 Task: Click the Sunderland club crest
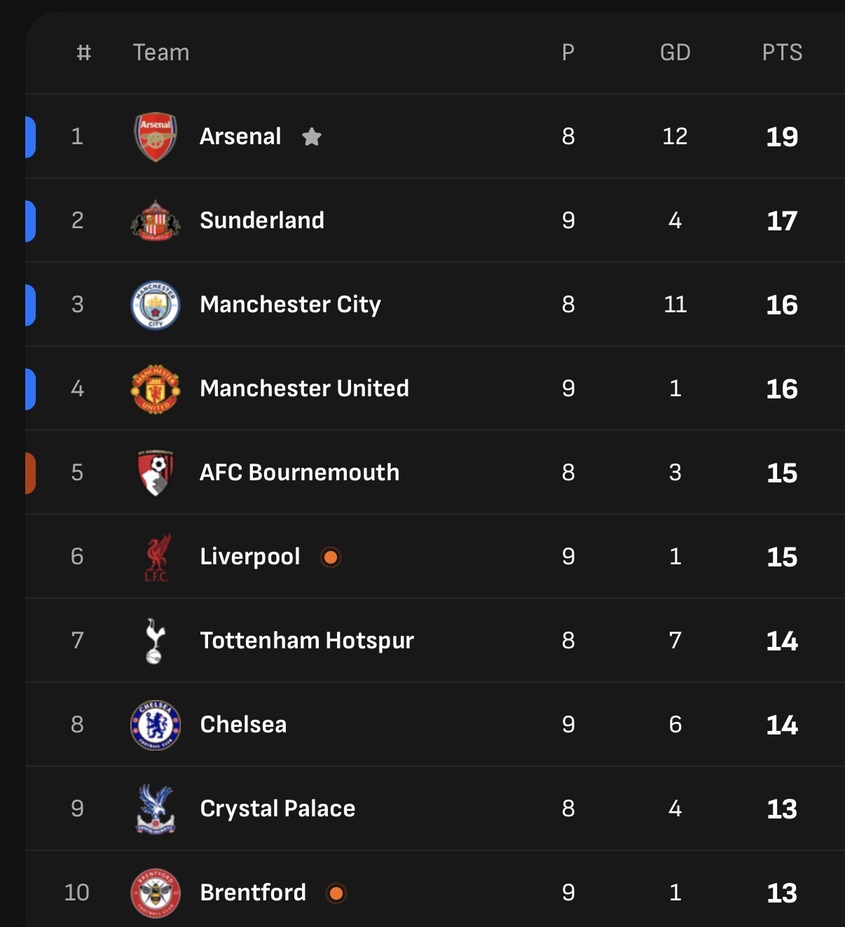(x=156, y=221)
